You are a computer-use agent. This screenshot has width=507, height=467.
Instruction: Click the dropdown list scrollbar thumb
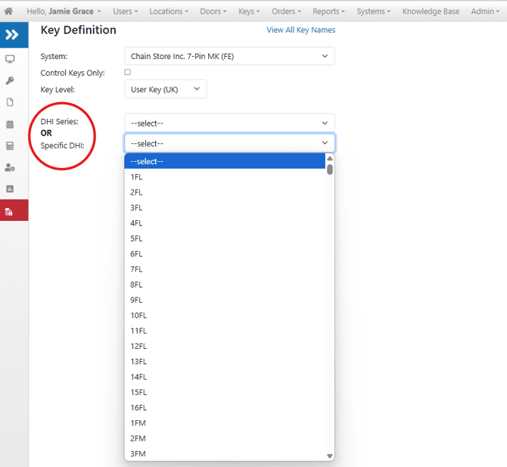click(330, 170)
